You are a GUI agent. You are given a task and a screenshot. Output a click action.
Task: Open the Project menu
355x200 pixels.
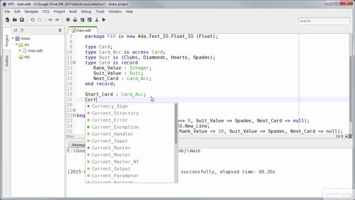pos(59,12)
